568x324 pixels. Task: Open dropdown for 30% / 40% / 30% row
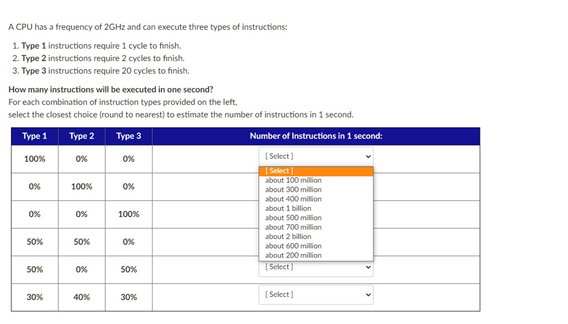coord(316,295)
